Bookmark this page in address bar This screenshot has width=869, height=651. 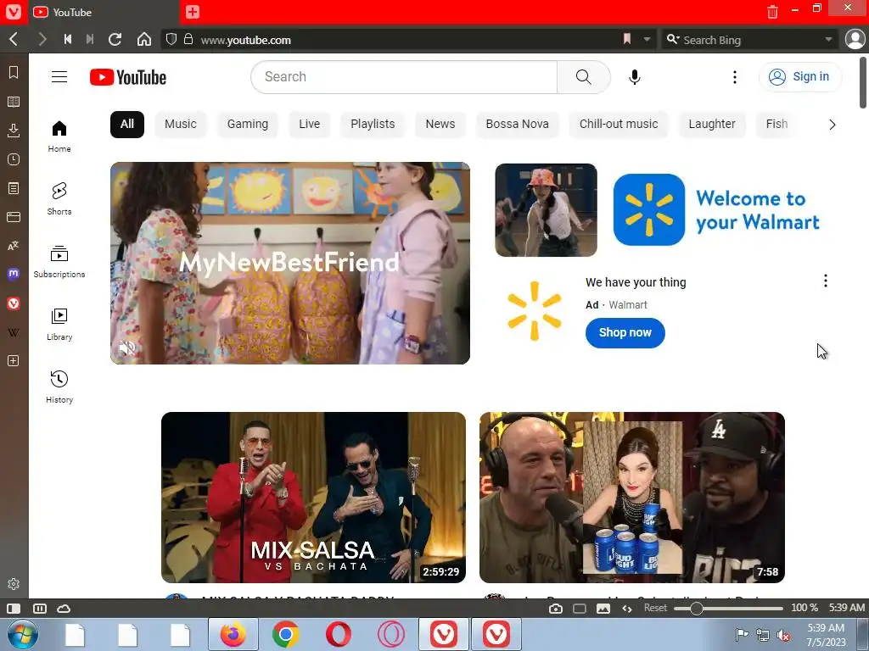[627, 39]
